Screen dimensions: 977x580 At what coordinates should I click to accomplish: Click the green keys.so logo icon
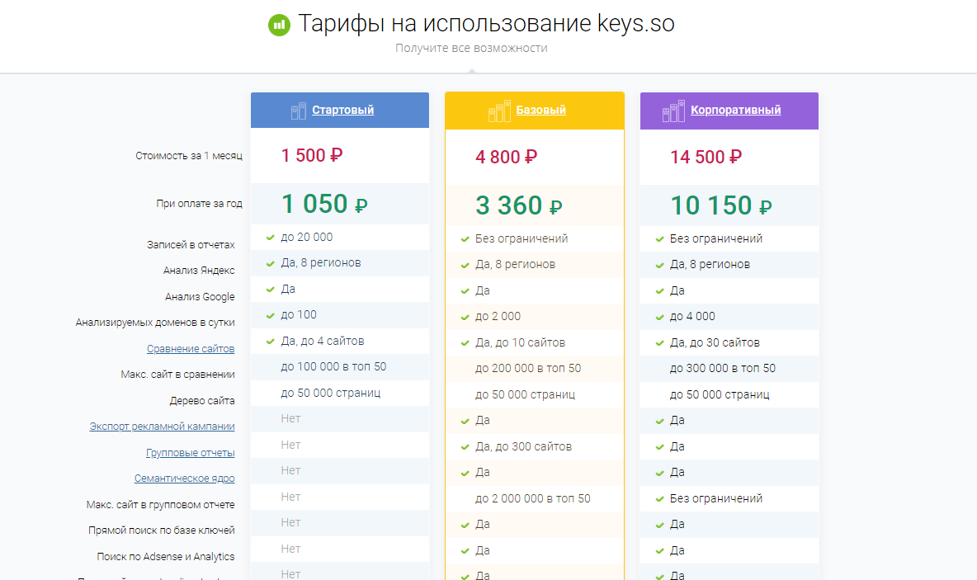(x=279, y=25)
